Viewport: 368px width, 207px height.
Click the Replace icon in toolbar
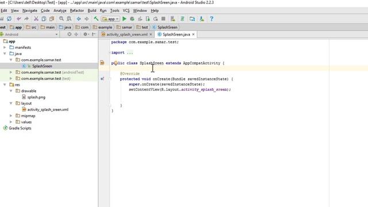click(x=69, y=19)
